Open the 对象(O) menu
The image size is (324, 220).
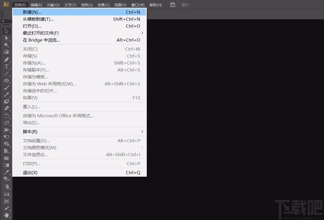tap(53, 5)
